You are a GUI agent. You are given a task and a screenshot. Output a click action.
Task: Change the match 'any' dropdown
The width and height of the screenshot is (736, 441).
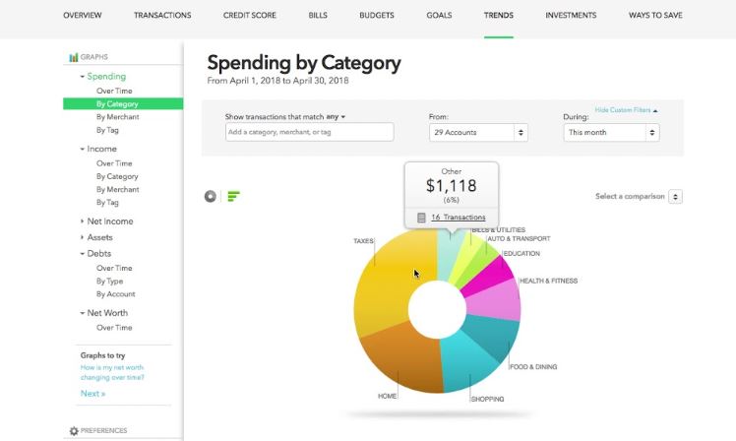click(336, 116)
